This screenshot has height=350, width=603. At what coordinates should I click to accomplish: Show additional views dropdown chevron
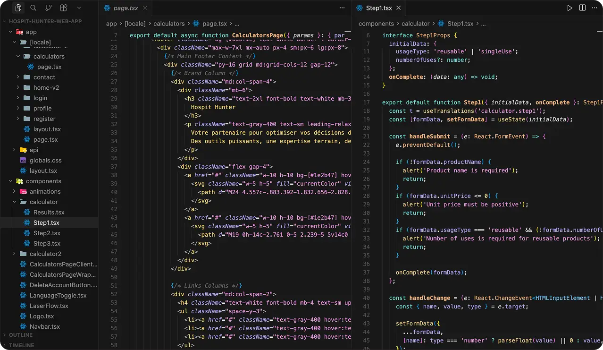pos(79,8)
